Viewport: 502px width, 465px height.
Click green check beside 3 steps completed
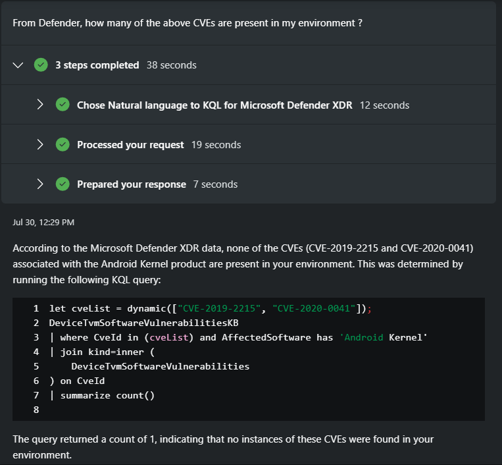(x=41, y=65)
